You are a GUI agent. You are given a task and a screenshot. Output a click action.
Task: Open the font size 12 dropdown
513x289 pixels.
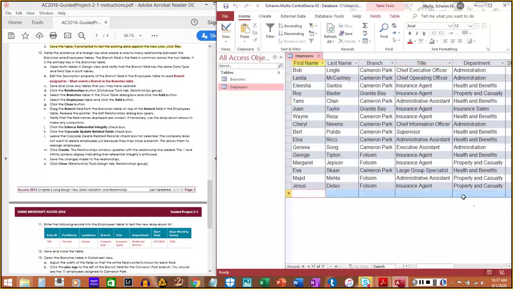tap(470, 26)
